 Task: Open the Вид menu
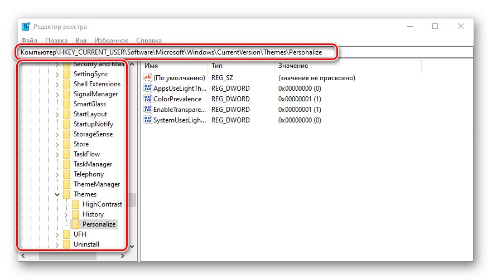click(x=81, y=41)
